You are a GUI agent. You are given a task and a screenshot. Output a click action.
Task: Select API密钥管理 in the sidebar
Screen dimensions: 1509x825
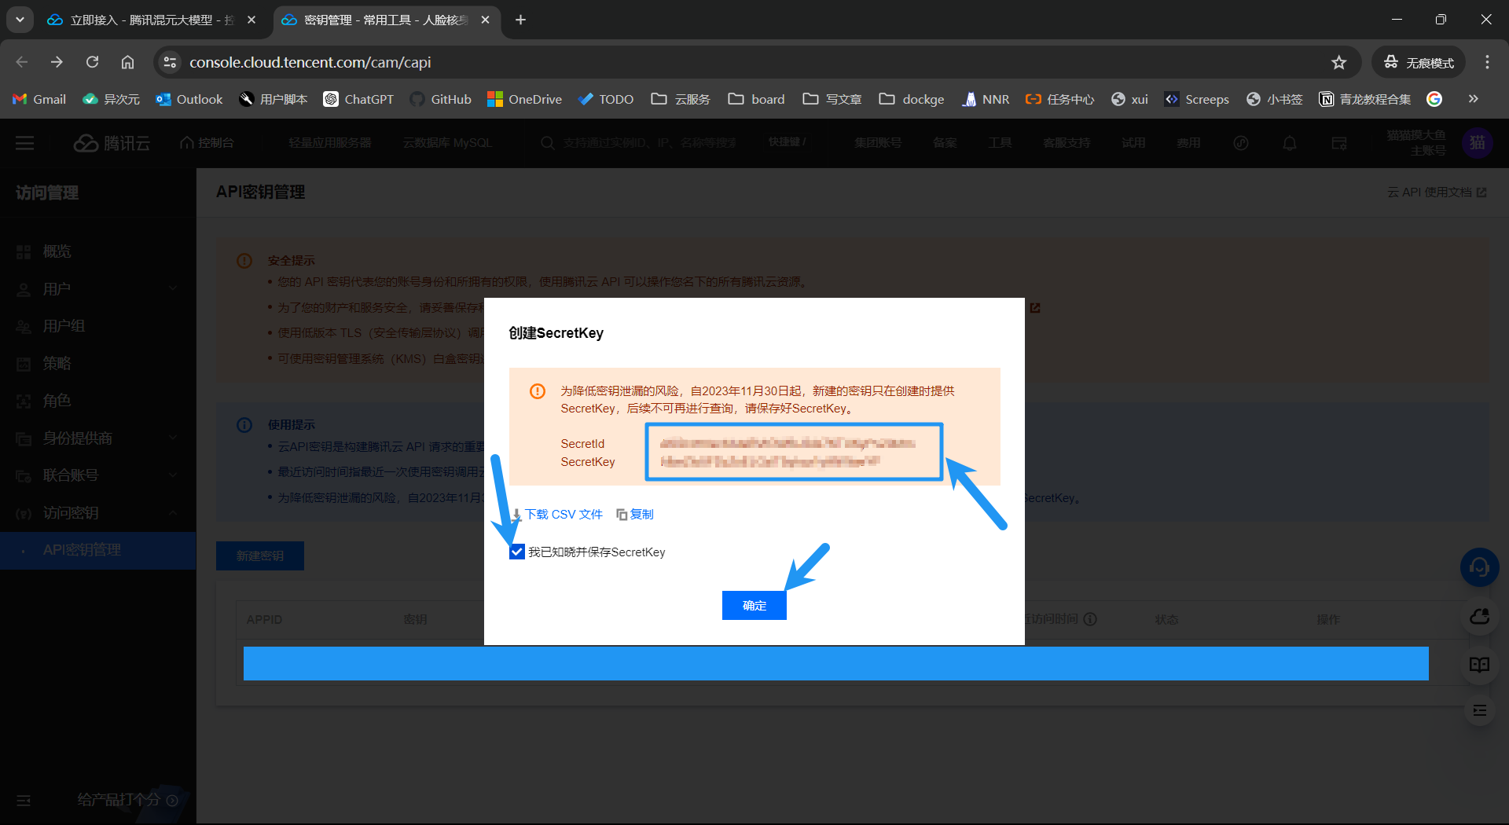tap(82, 550)
